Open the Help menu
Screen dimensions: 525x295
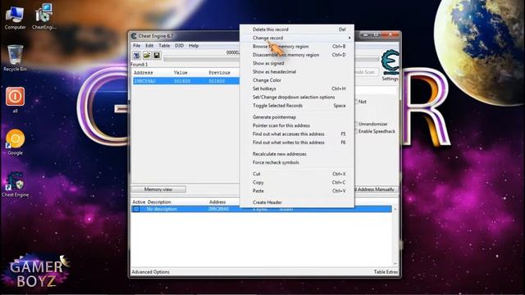194,46
